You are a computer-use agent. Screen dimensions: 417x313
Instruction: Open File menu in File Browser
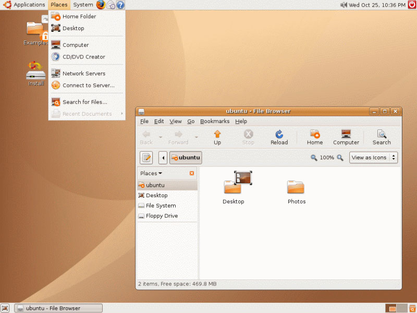pyautogui.click(x=144, y=122)
